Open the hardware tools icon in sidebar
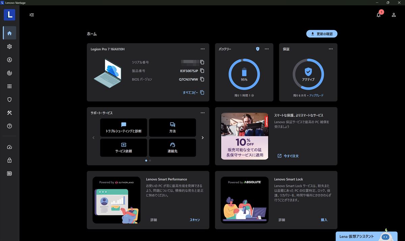Image resolution: width=405 pixels, height=241 pixels. click(9, 113)
